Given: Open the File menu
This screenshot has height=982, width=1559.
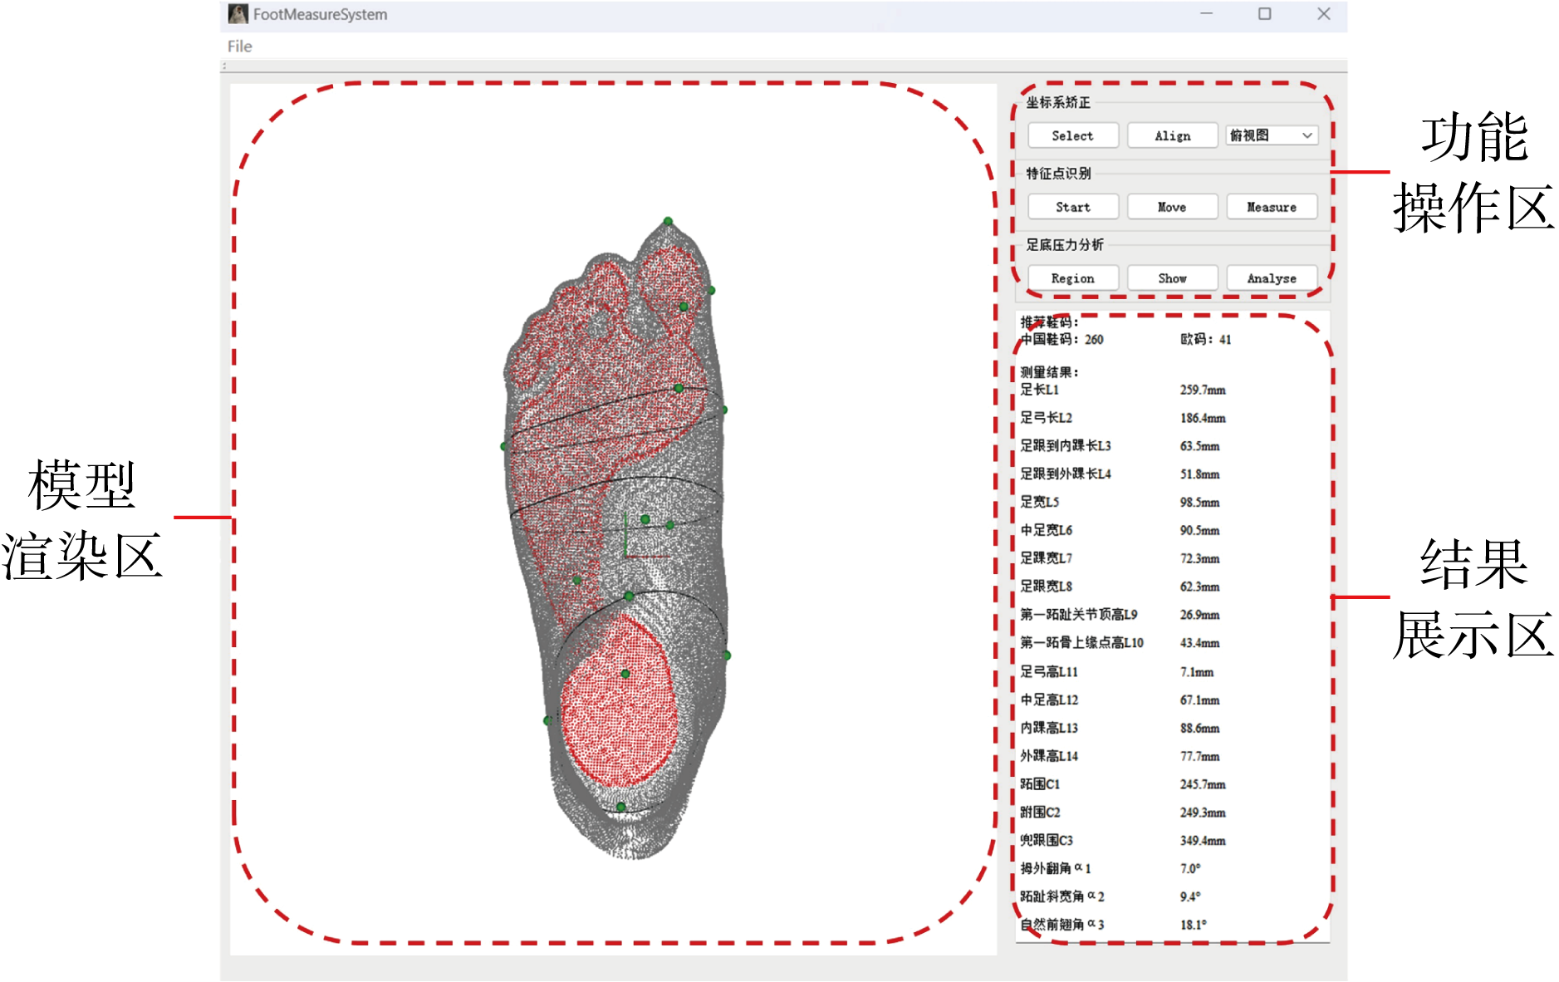Looking at the screenshot, I should (239, 47).
